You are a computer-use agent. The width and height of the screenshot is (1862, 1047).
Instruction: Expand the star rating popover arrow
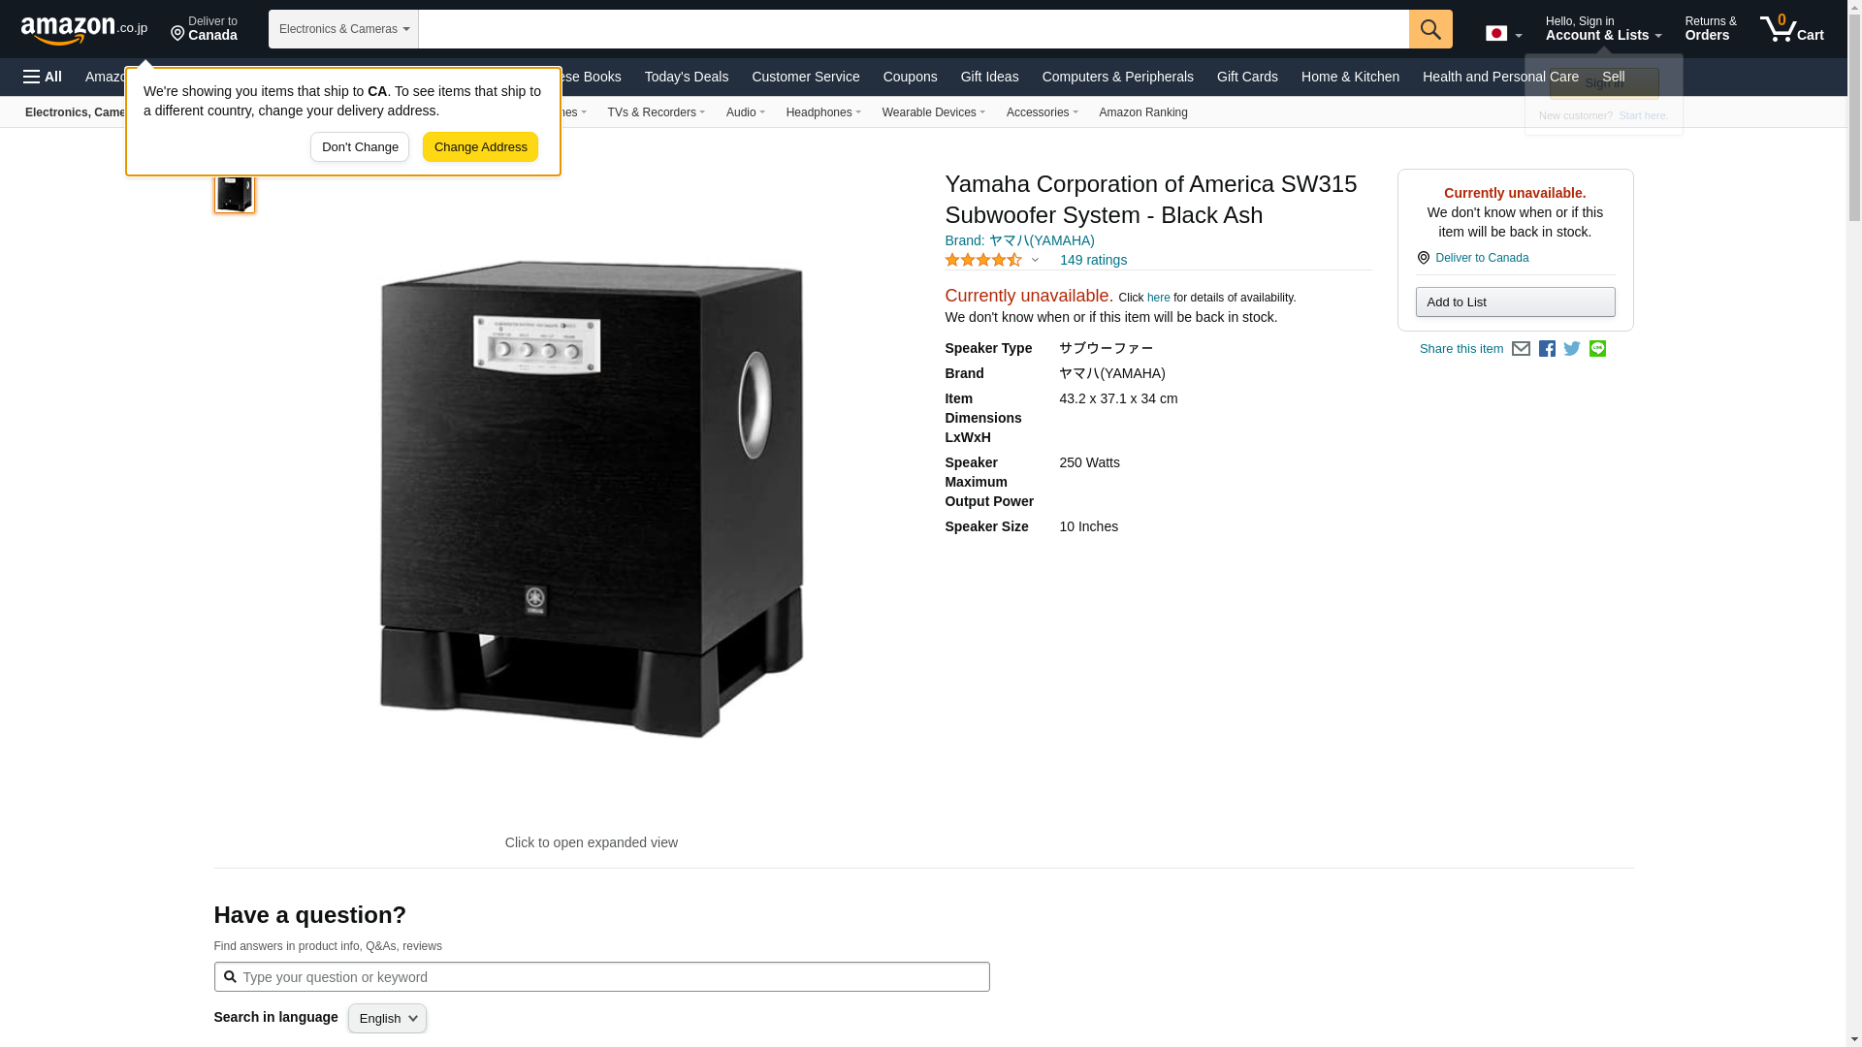tap(1035, 260)
